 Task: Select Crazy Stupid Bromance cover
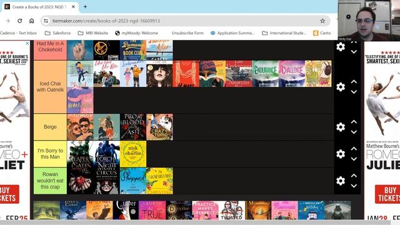tap(160, 127)
